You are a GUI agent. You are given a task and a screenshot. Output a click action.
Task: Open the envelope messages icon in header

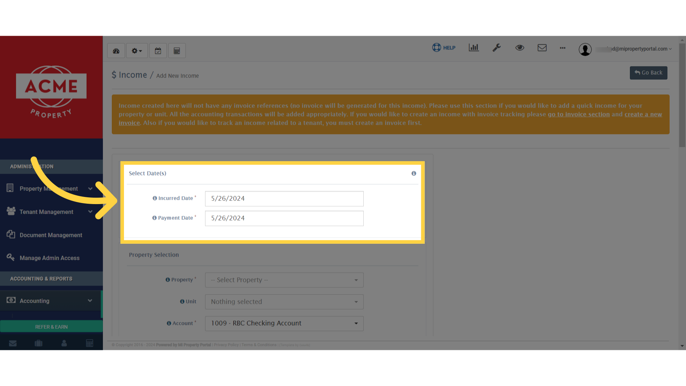(542, 48)
